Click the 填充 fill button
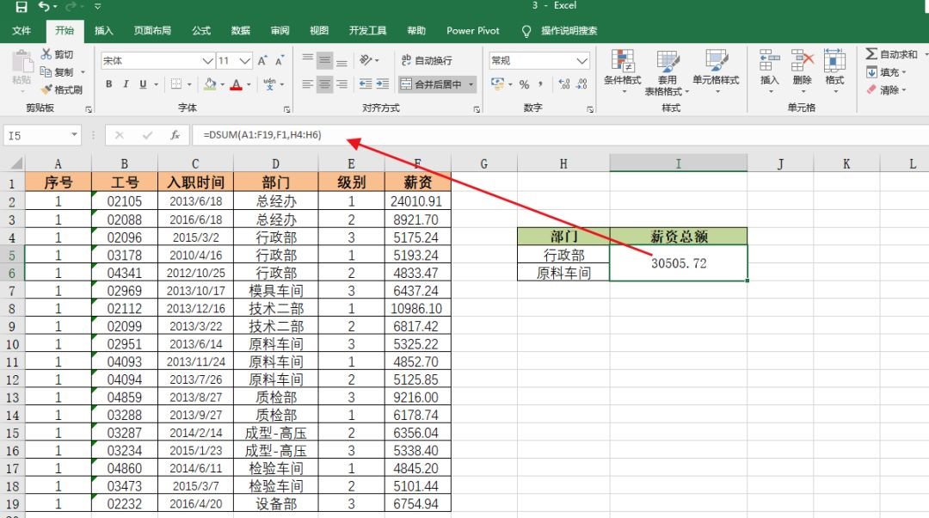This screenshot has width=929, height=518. pyautogui.click(x=886, y=72)
